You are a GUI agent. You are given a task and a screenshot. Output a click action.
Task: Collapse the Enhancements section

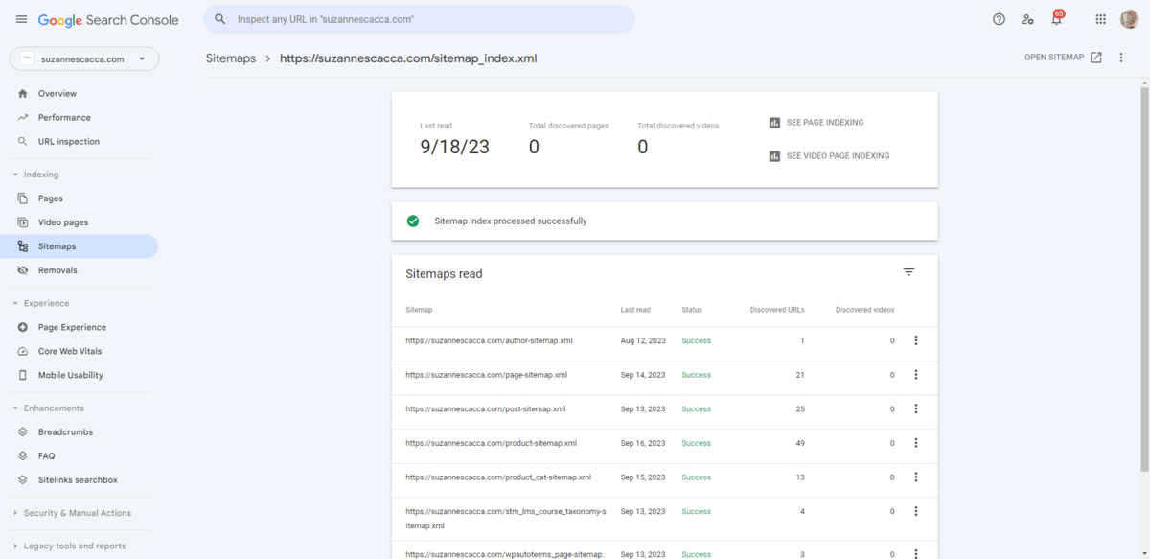(x=48, y=408)
